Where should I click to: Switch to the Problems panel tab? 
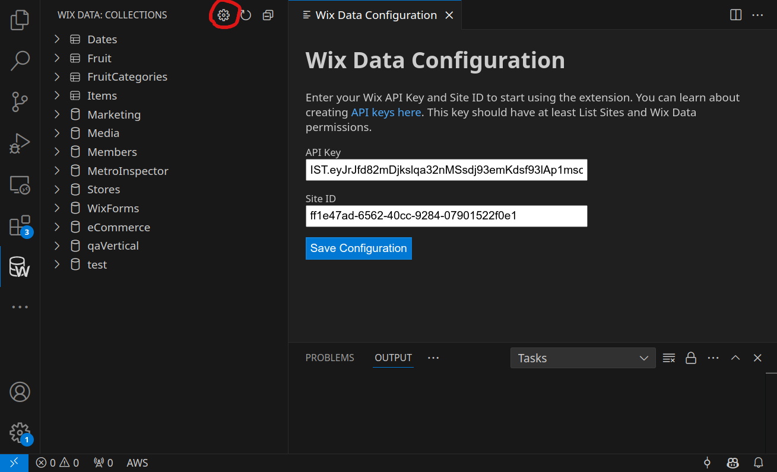coord(329,358)
